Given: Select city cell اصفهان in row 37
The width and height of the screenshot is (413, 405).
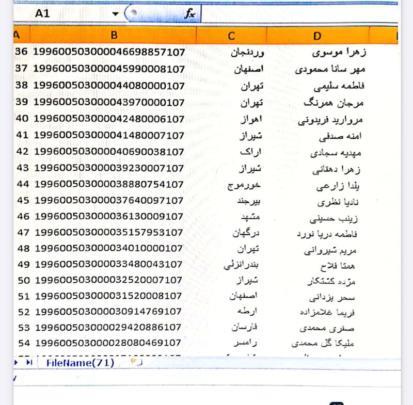Looking at the screenshot, I should pos(248,69).
